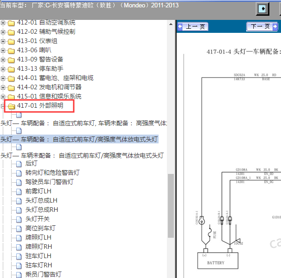Viewport: 281px width, 278px height.
Task: Expand the 414-01 蓄电池 node
Action: click(x=3, y=78)
